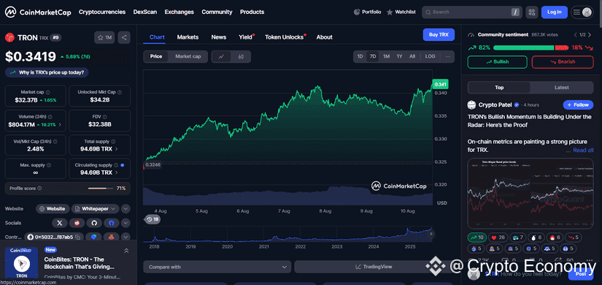Go to previous community sentiment page arrow
Viewport: 602px width, 285px height.
click(575, 34)
